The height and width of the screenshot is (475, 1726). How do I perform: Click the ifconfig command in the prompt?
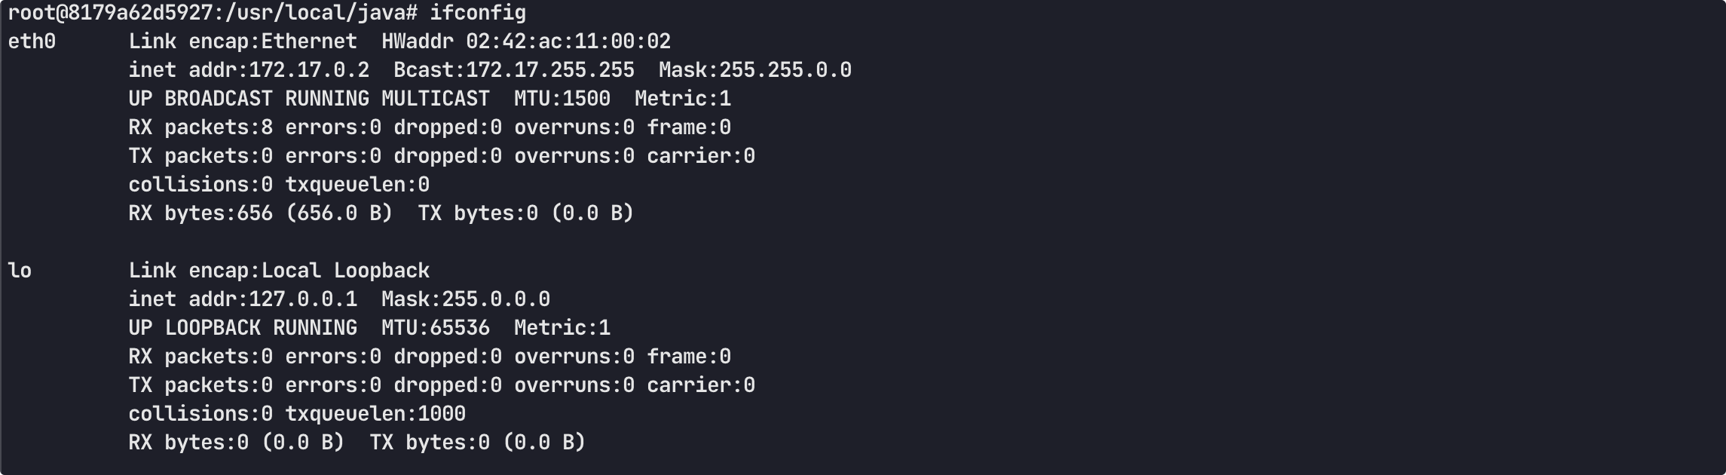click(x=478, y=13)
